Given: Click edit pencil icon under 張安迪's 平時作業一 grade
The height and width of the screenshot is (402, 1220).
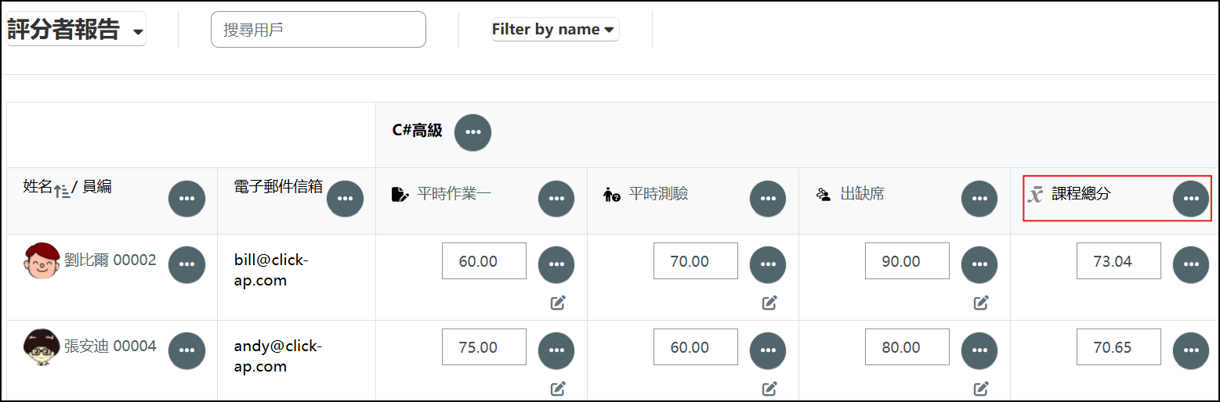Looking at the screenshot, I should pos(558,388).
